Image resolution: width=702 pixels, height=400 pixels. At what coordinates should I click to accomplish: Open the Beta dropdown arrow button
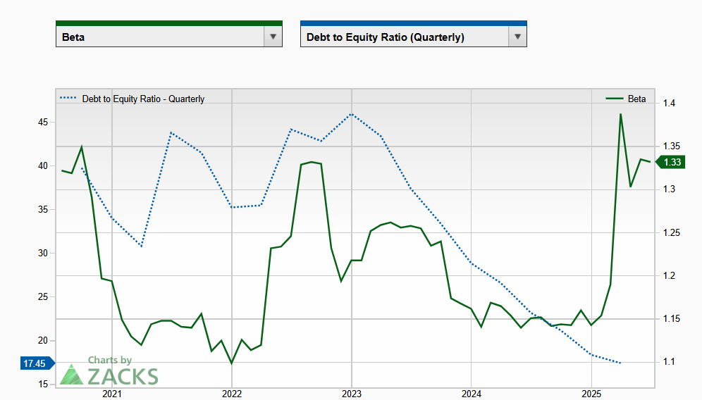coord(272,37)
